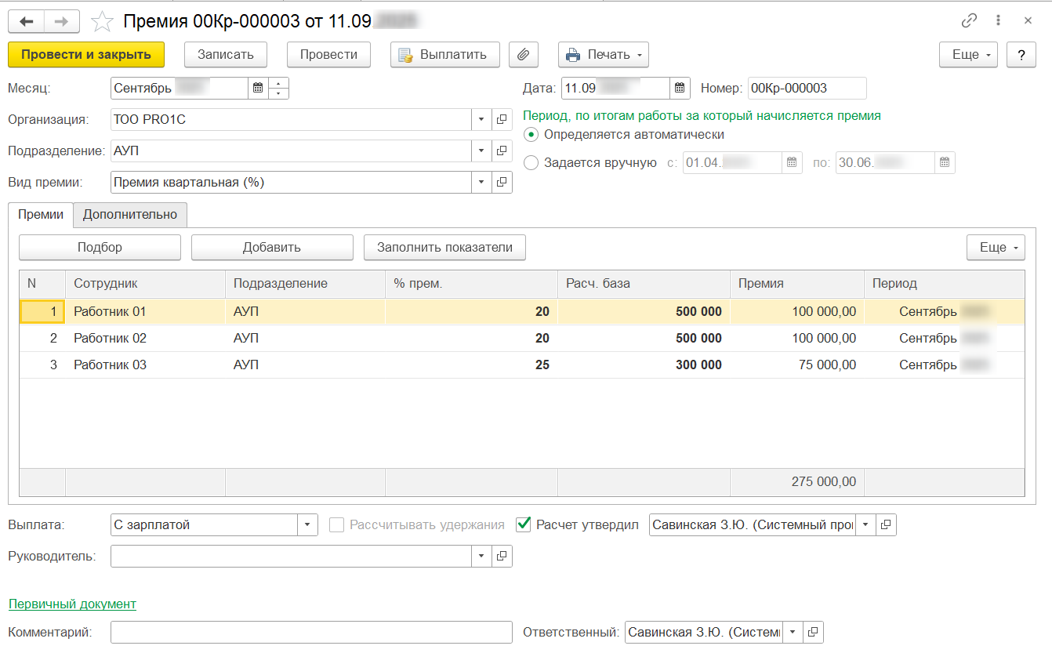1052x653 pixels.
Task: Click the back navigation arrow
Action: coord(26,21)
